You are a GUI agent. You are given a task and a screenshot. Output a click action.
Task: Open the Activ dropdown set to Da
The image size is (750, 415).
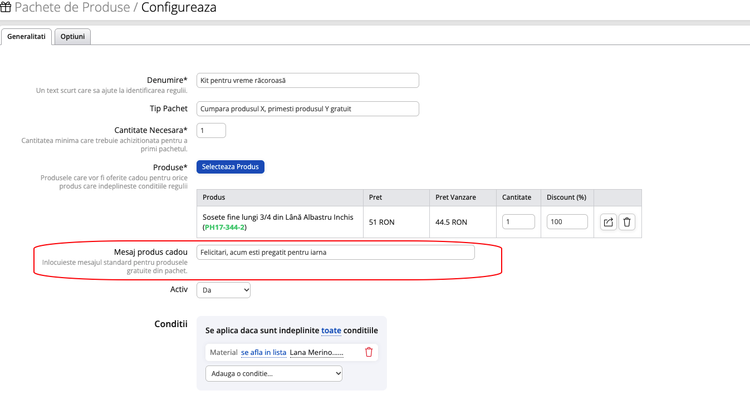[x=224, y=290]
